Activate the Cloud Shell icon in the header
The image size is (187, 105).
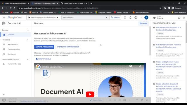pyautogui.click(x=125, y=17)
